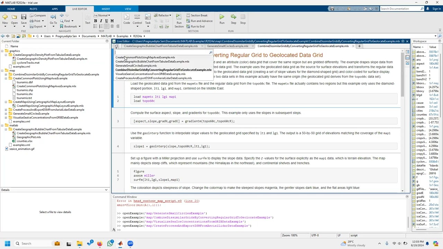Collapse the CreateCommonPlotsUsingMapAxesExample folder

pos(6,79)
